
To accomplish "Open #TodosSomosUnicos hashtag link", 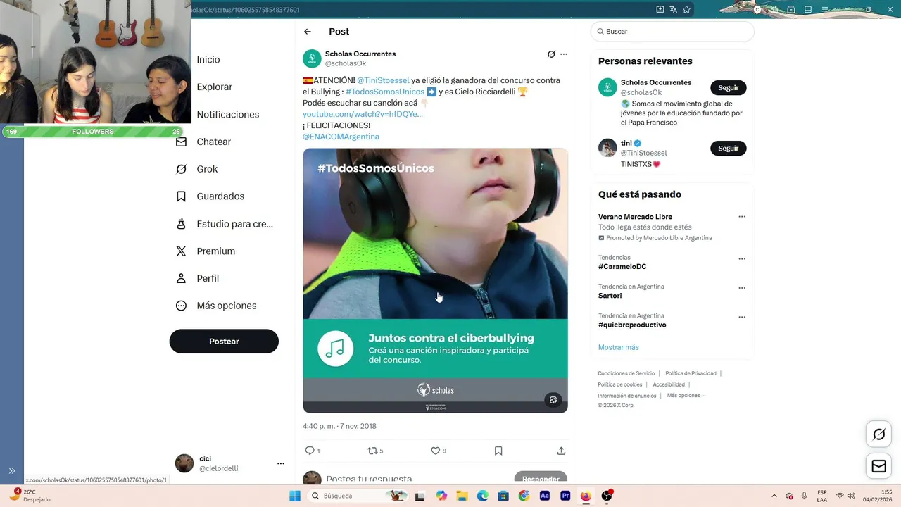I will (x=385, y=92).
